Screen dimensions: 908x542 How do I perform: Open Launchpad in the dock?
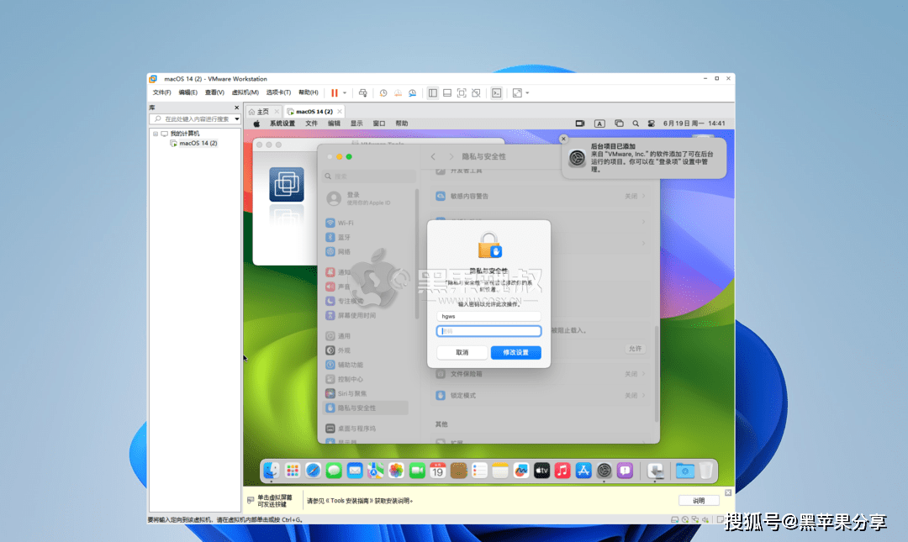[293, 471]
